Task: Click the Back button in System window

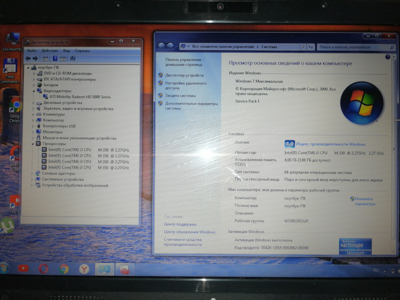Action: (161, 46)
